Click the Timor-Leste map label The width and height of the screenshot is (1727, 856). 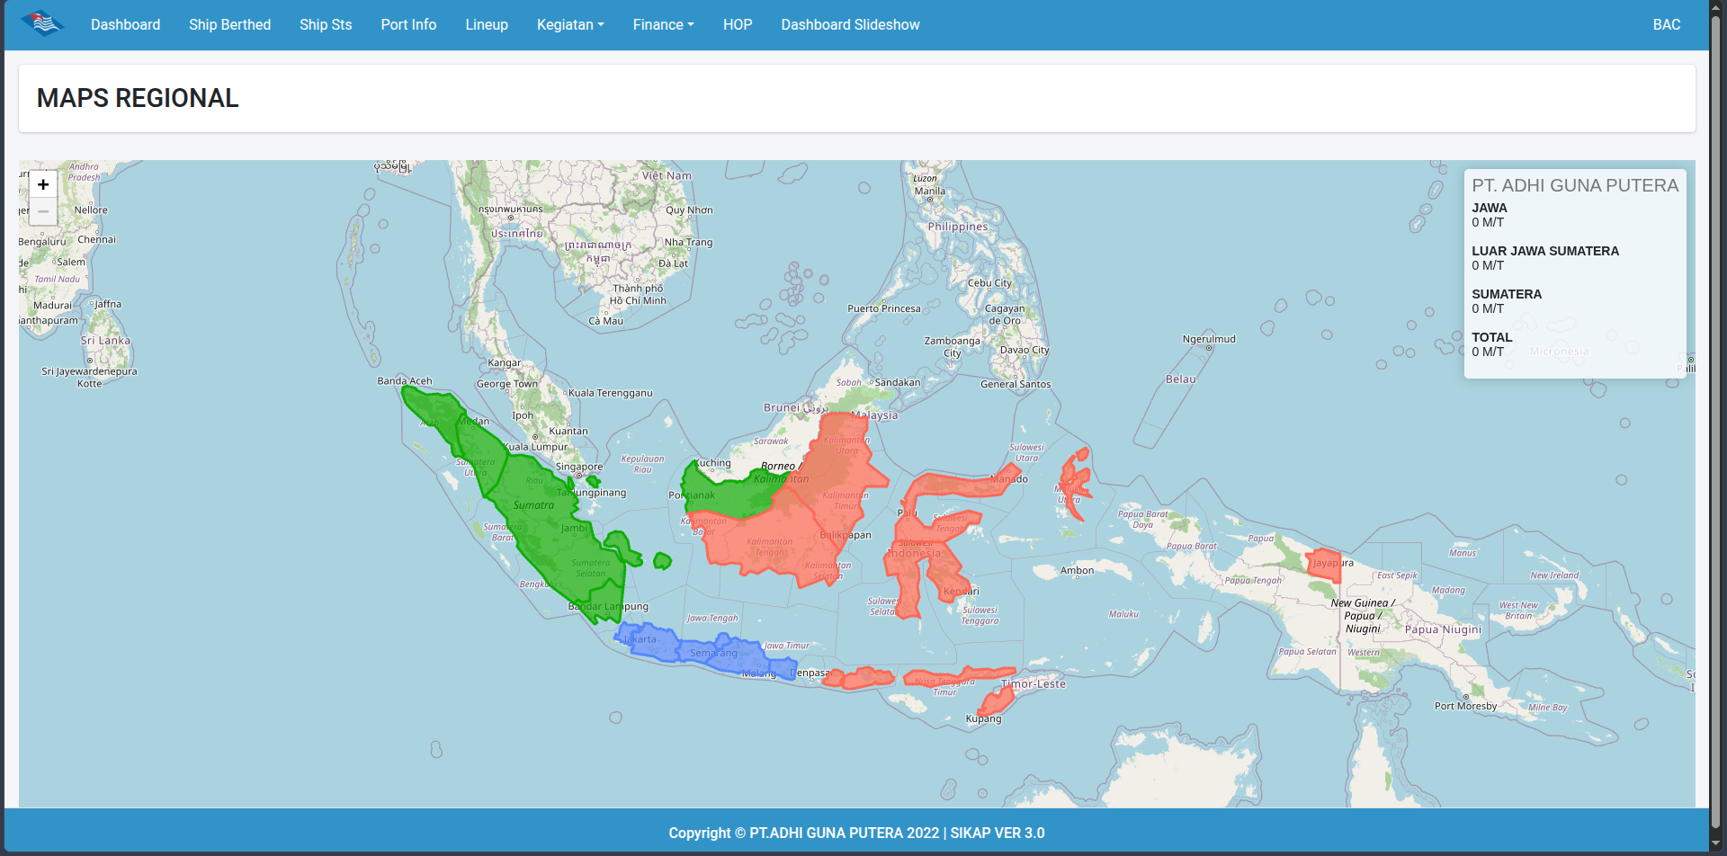(1034, 683)
